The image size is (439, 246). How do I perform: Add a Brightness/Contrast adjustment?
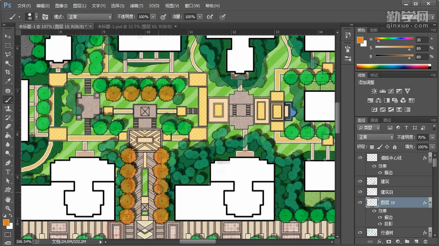point(374,91)
